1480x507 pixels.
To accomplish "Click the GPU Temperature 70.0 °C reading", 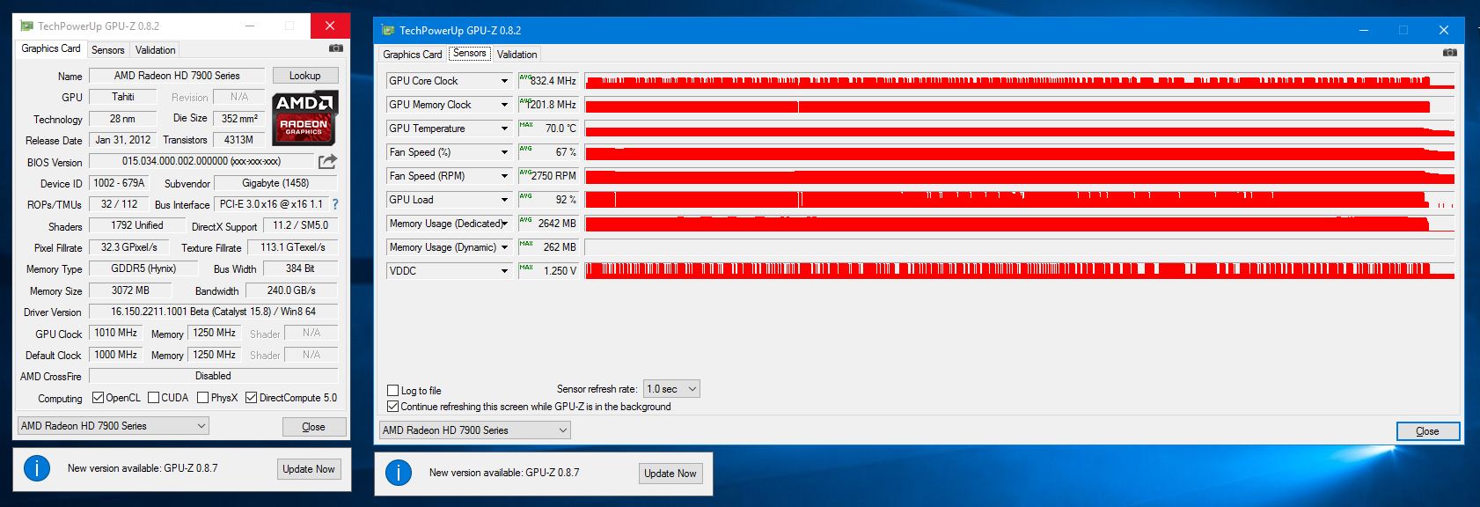I will tap(548, 129).
